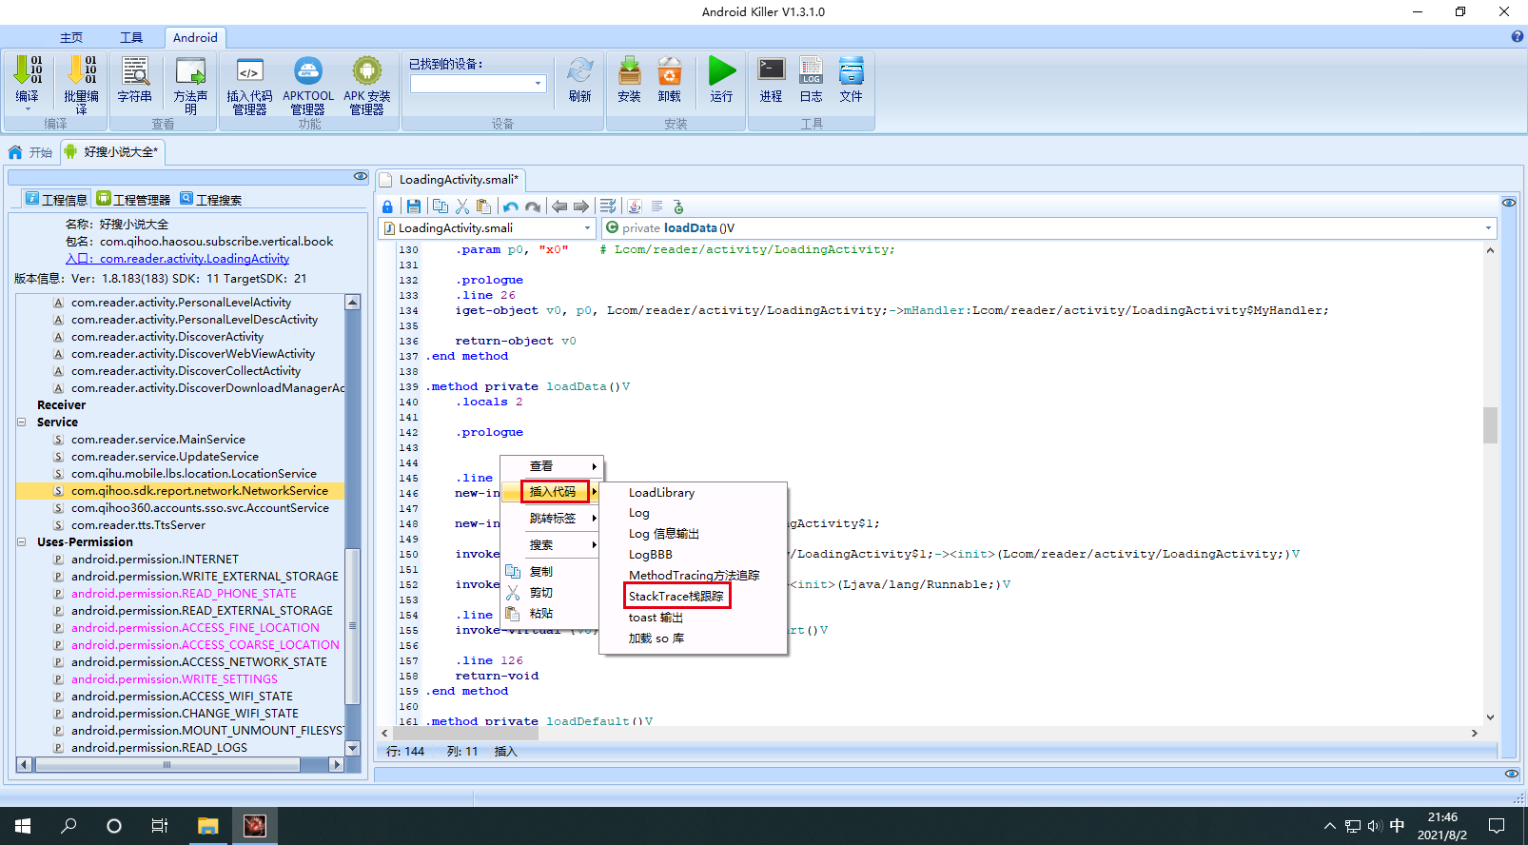Image resolution: width=1528 pixels, height=845 pixels.
Task: Click the project tree horizontal scrollbar thumb
Action: 167,764
